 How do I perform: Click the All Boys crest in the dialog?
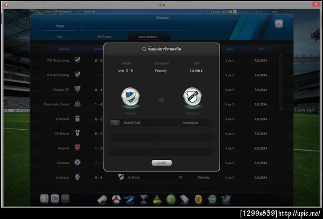(x=192, y=97)
